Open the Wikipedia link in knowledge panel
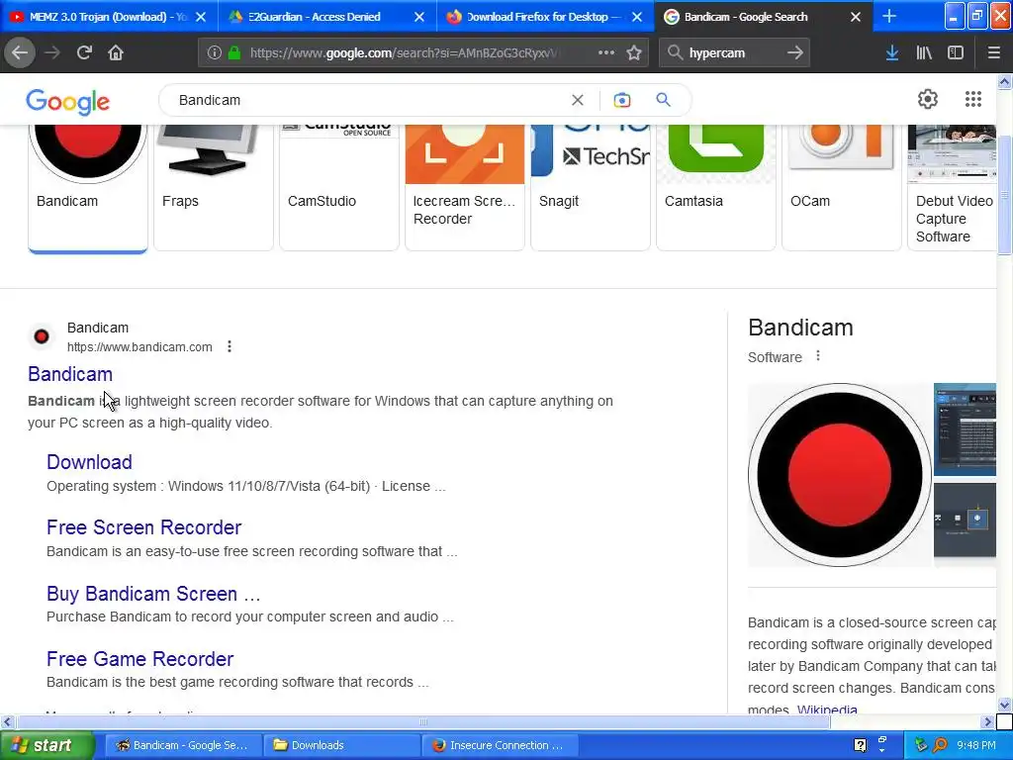Screen dimensions: 1013x760 click(x=827, y=709)
